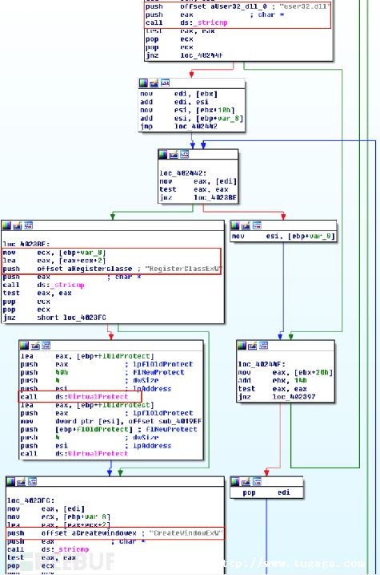Click loc_402397 jump target in jnz
Screen dimensions: 380x575
click(294, 397)
